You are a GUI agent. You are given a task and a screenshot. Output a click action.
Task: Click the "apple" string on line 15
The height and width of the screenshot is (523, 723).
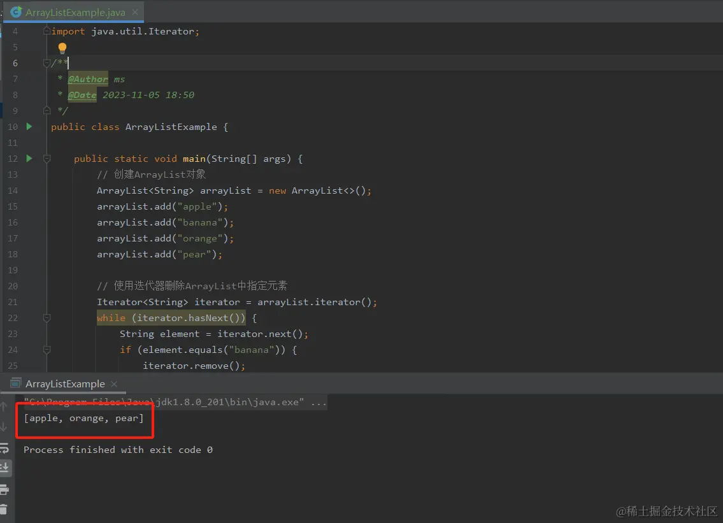coord(197,206)
